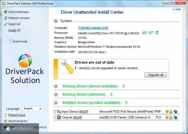Image resolution: width=188 pixels, height=134 pixels.
Task: Click the Select all sidebar label
Action: (x=14, y=24)
